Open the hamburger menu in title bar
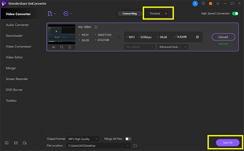 [218, 3]
